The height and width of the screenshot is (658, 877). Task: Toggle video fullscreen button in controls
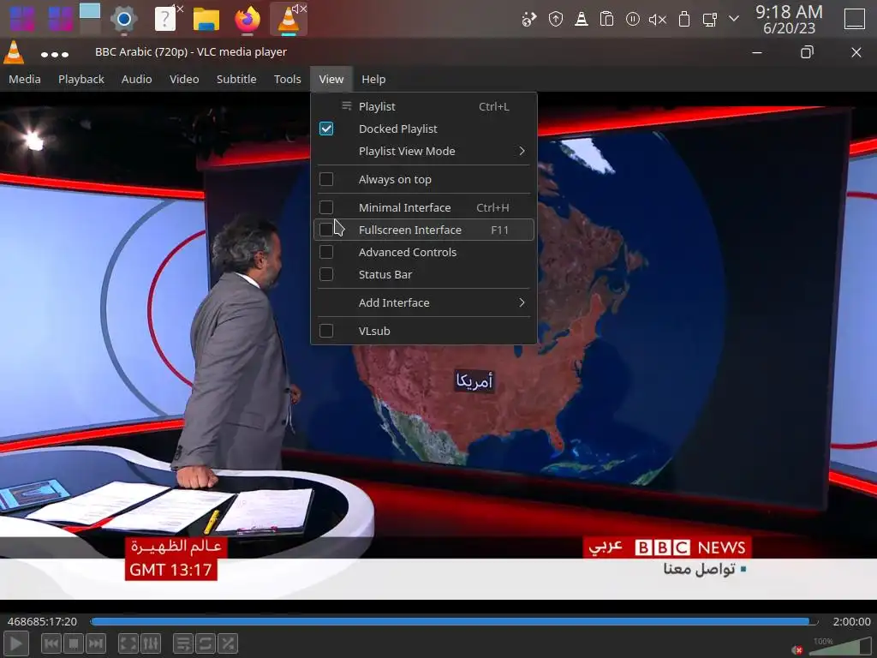pos(128,643)
